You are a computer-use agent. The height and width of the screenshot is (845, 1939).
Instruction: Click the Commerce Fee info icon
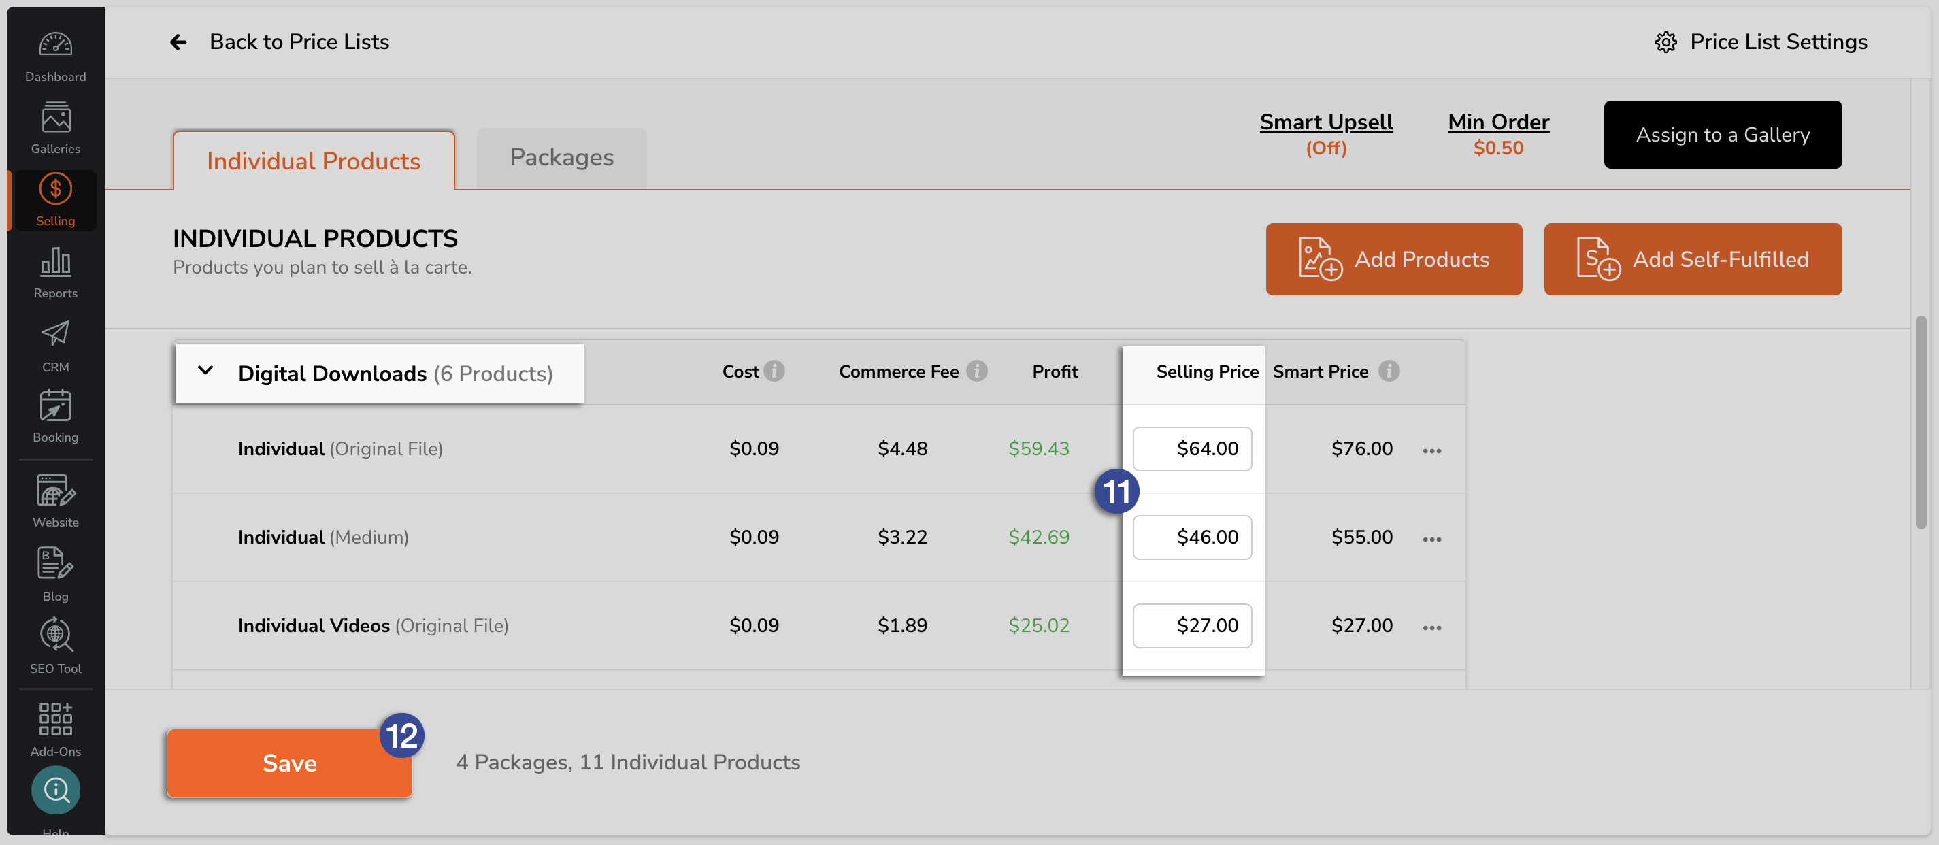pyautogui.click(x=976, y=371)
